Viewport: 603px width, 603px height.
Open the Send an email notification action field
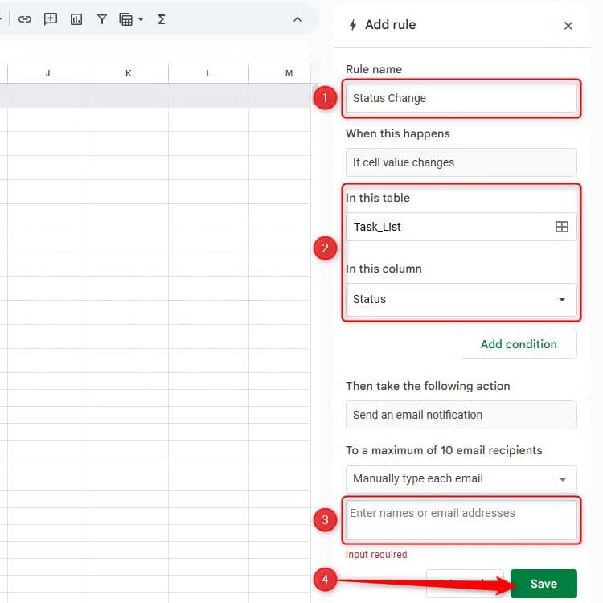(461, 415)
